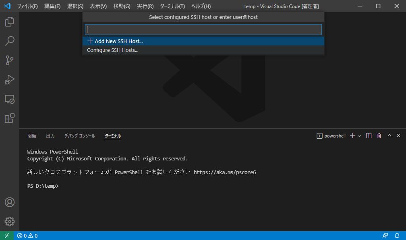The image size is (406, 240).
Task: Minimize the VS Code window
Action: (x=360, y=6)
